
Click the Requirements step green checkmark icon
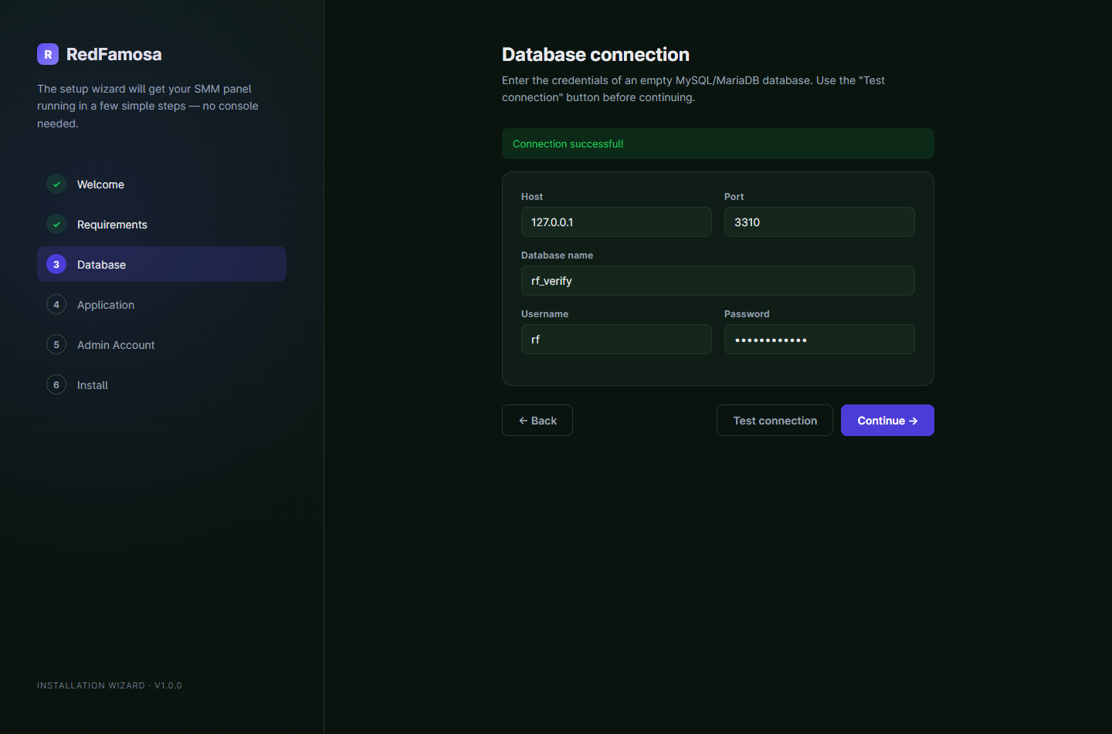tap(56, 224)
